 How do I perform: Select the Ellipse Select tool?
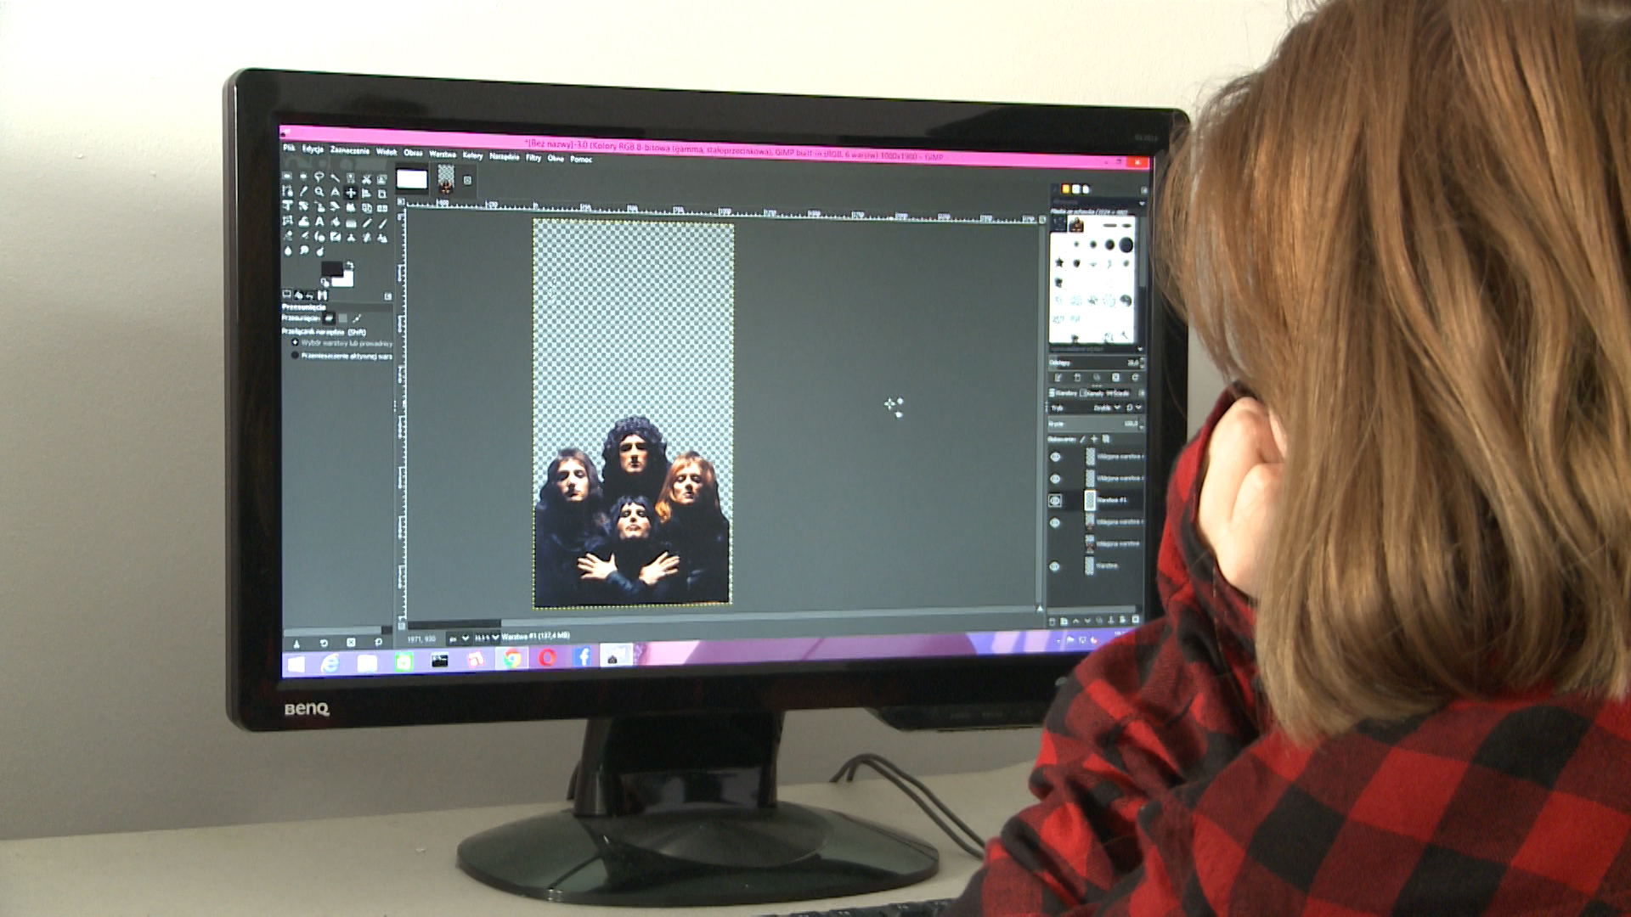[x=303, y=176]
